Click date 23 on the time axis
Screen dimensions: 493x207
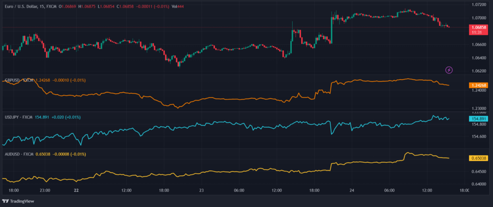(x=202, y=190)
